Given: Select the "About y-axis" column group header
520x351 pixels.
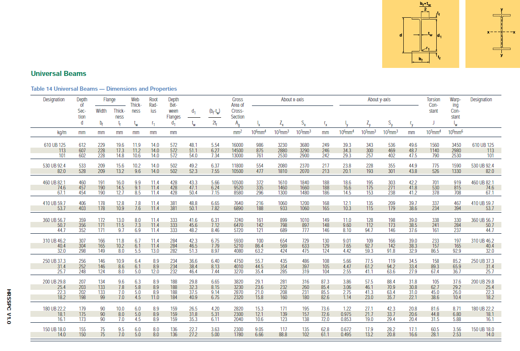Looking at the screenshot, I should pyautogui.click(x=379, y=100).
